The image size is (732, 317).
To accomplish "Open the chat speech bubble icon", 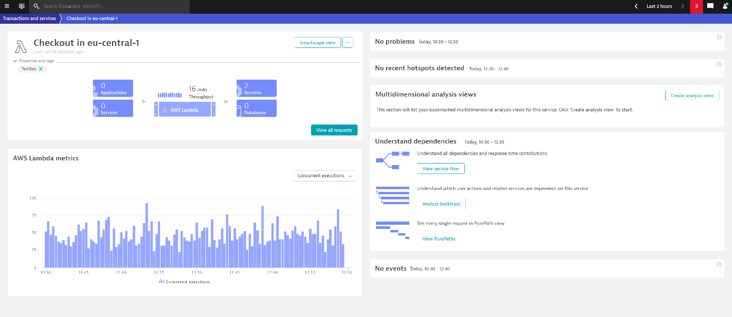I will point(710,6).
